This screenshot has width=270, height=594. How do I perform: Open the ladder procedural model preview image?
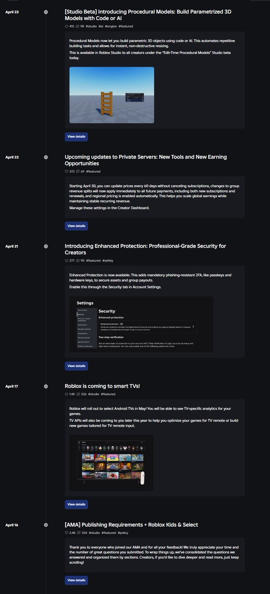coord(112,95)
